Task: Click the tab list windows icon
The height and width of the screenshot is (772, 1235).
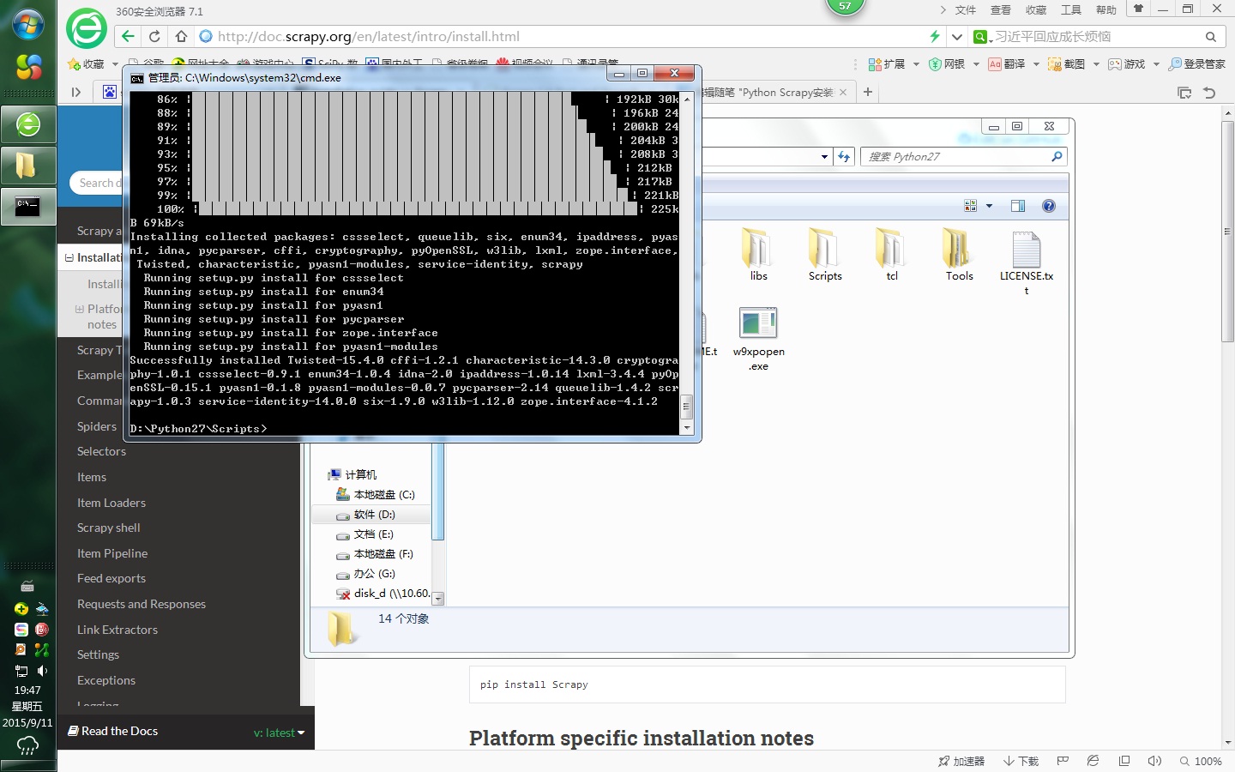Action: coord(1184,93)
